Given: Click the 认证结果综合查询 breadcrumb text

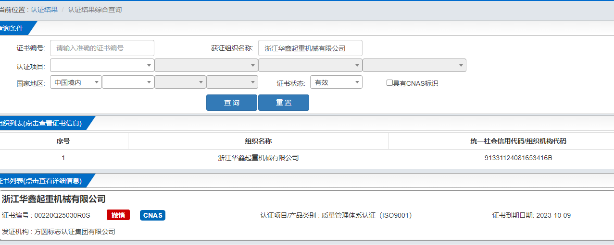Looking at the screenshot, I should click(95, 10).
